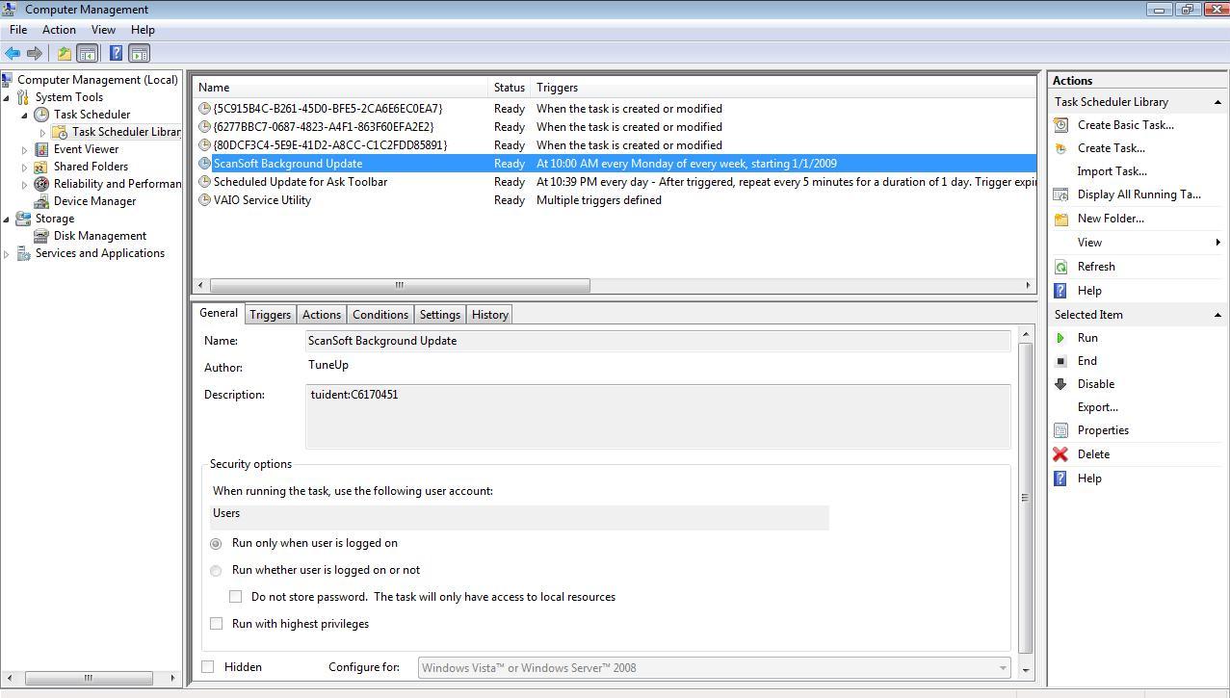The width and height of the screenshot is (1230, 698).
Task: Click the task list horizontal scrollbar thumb
Action: pos(400,285)
